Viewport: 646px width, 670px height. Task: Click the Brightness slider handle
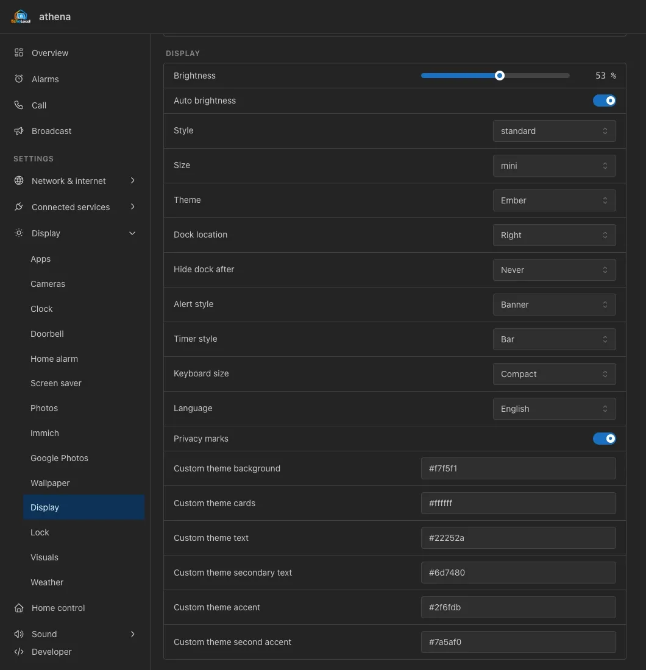point(499,76)
